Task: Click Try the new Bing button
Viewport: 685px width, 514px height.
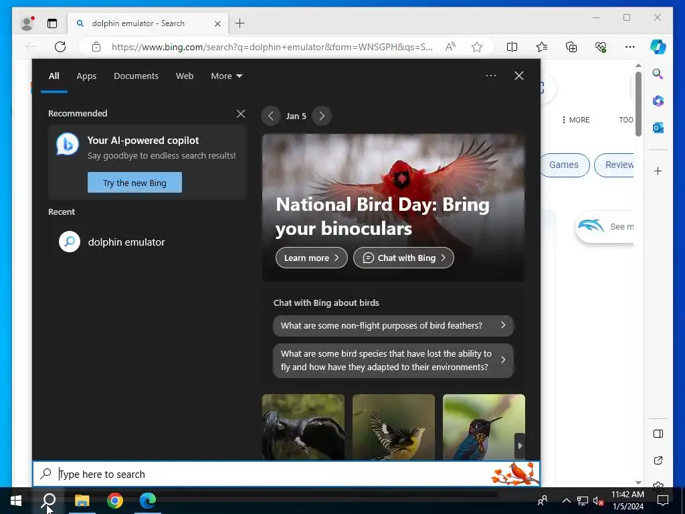Action: point(134,183)
